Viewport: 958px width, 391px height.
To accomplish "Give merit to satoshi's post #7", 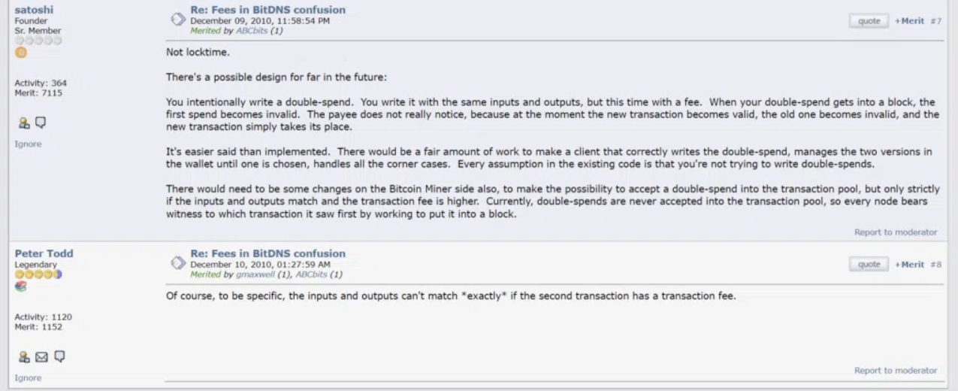I will (x=909, y=21).
